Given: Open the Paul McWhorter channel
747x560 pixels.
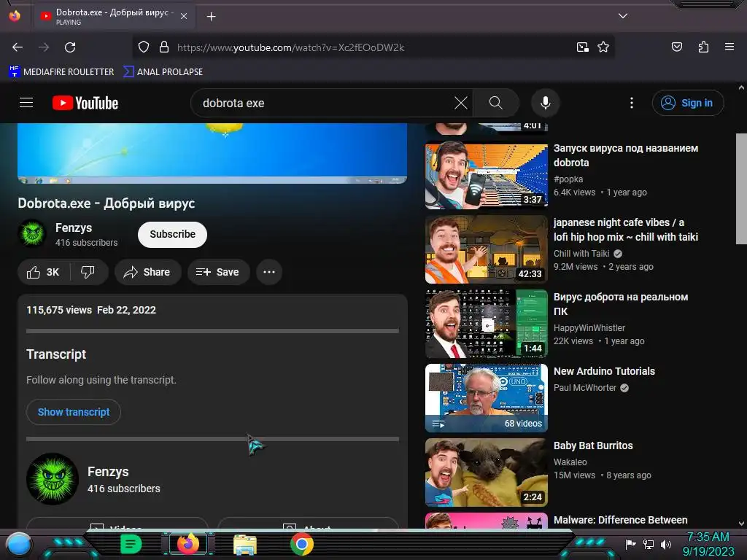Looking at the screenshot, I should (585, 388).
